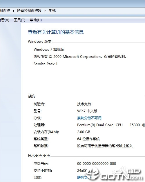Screen dimensions: 145x182
Task: Click the 网站: label
Action: pos(37,177)
